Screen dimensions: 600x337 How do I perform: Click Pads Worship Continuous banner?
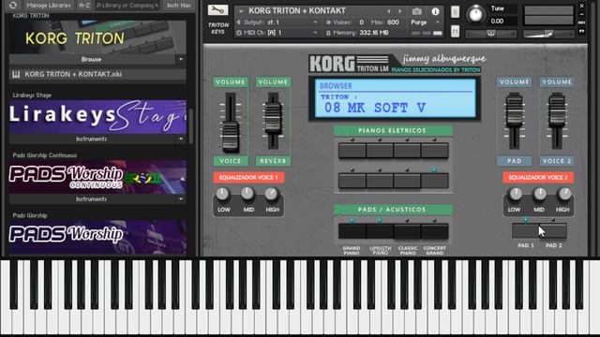(97, 177)
